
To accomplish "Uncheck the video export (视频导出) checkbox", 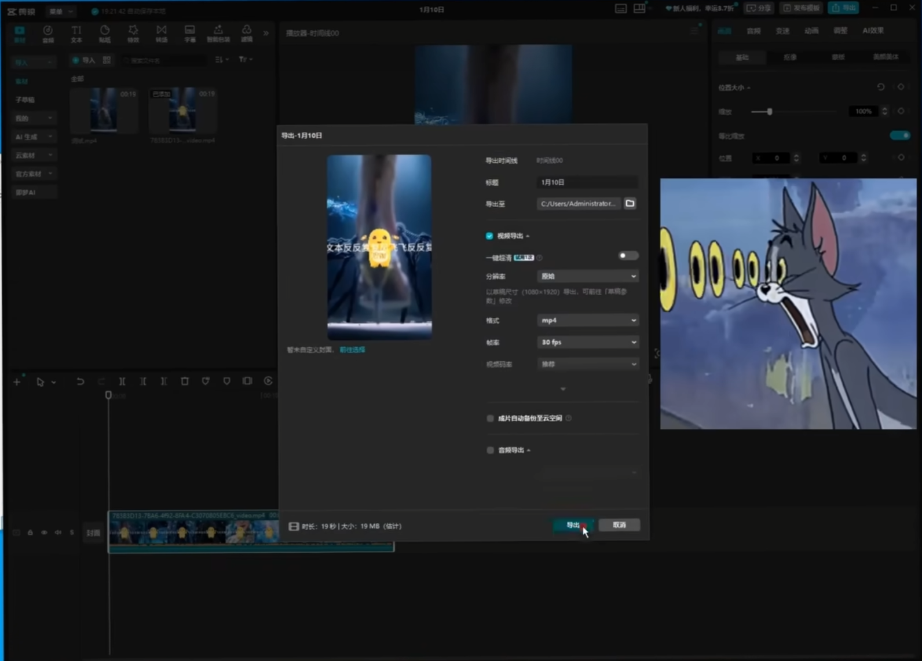I will tap(489, 236).
